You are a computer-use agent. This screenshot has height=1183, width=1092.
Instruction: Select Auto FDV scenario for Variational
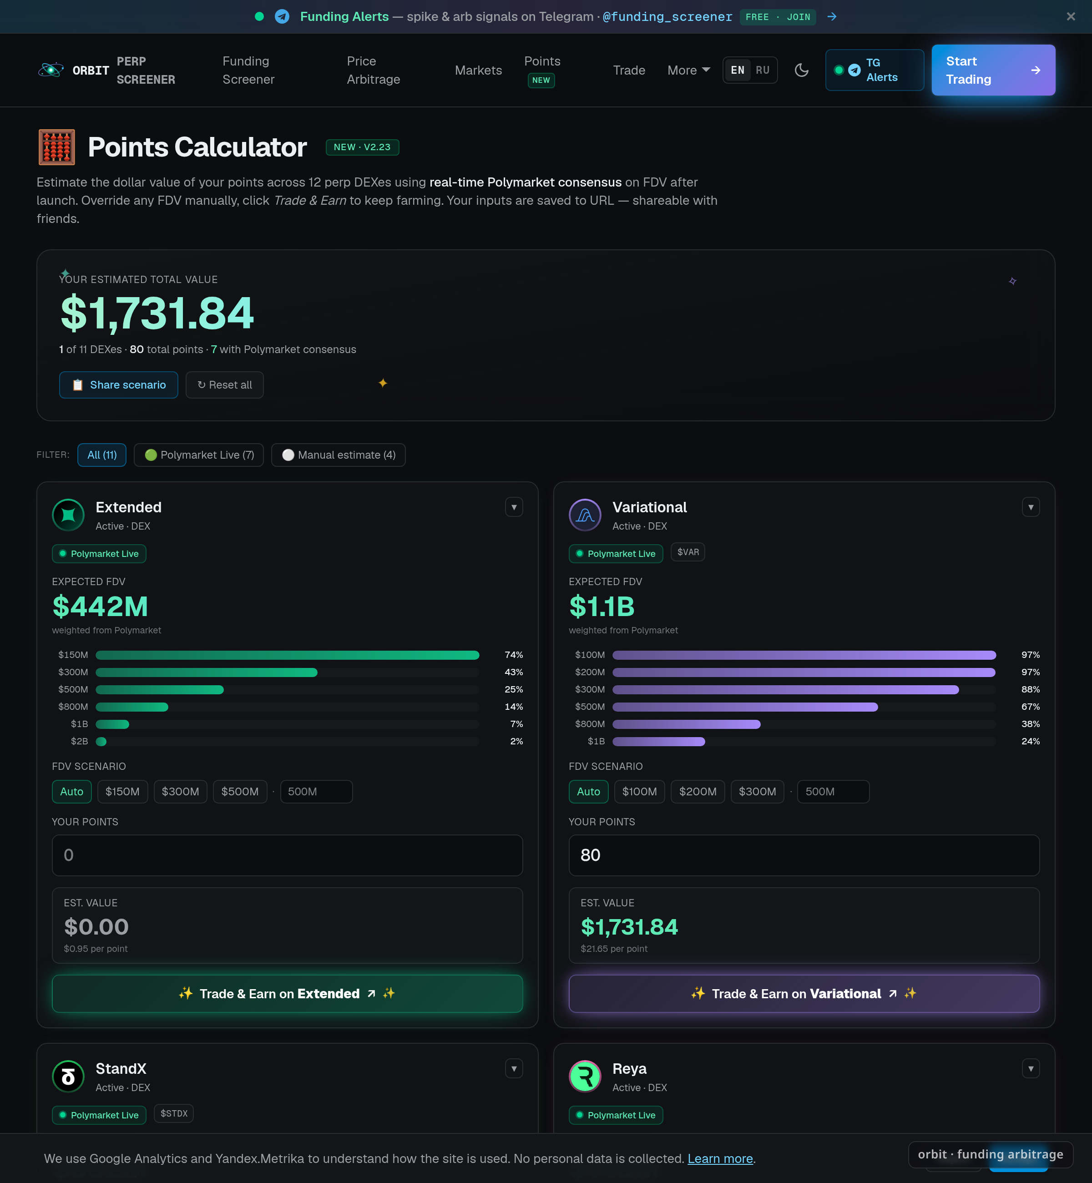click(589, 791)
